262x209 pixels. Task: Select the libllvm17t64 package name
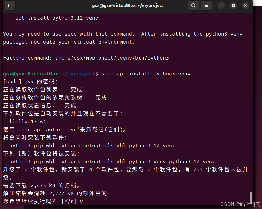pos(27,122)
